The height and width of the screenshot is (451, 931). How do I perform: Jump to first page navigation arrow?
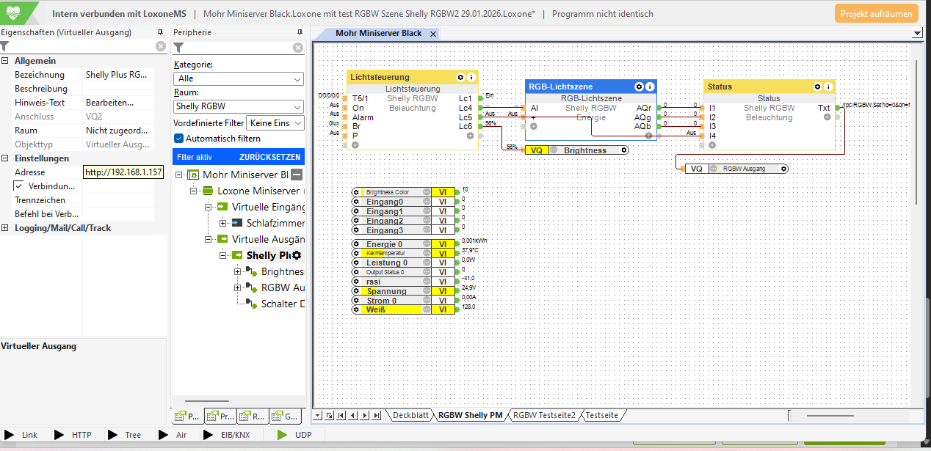[x=341, y=416]
